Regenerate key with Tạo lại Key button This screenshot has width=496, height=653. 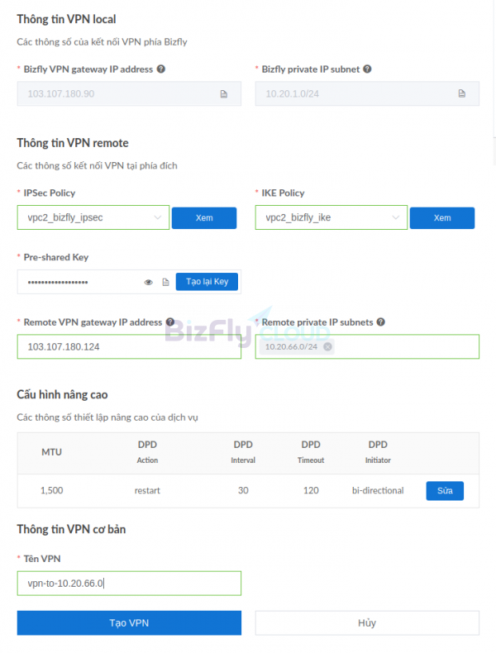coord(207,282)
